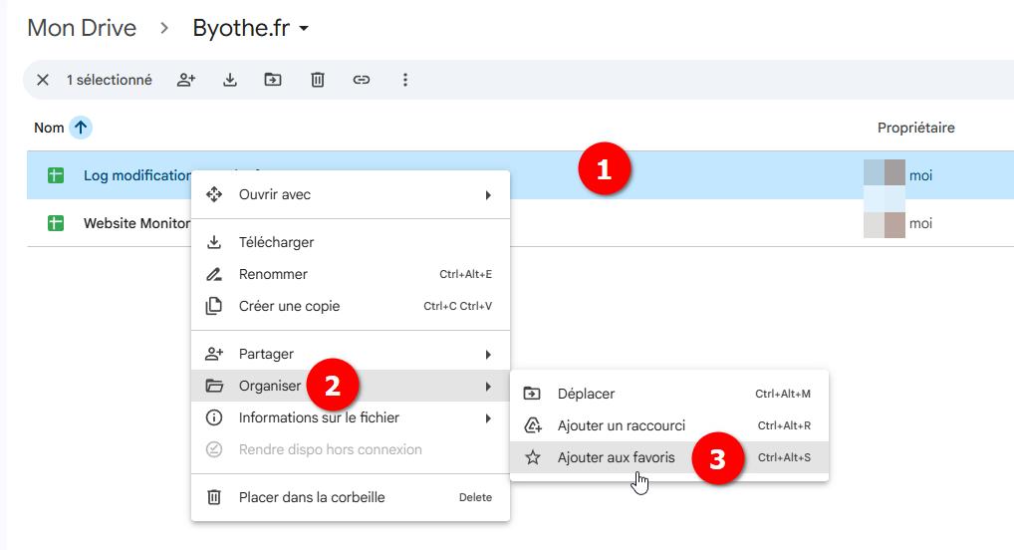1014x550 pixels.
Task: Expand the Partager submenu arrow
Action: (x=488, y=355)
